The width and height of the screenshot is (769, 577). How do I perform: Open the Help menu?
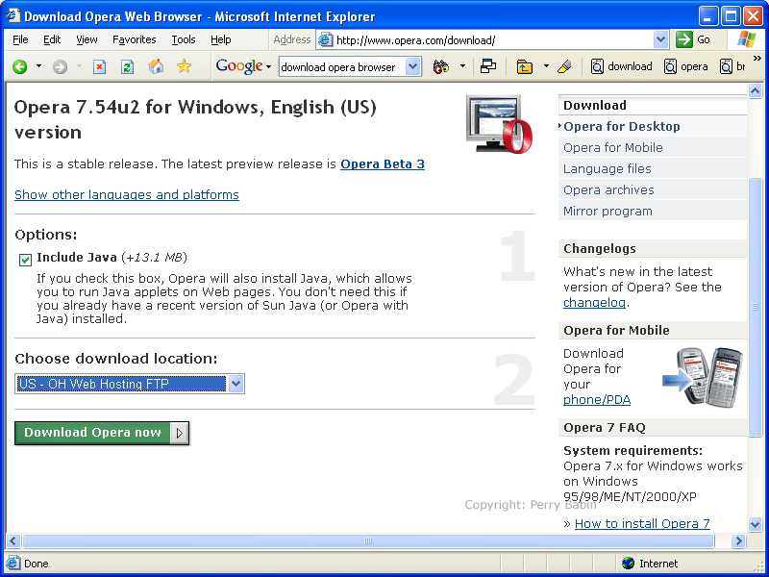pyautogui.click(x=221, y=39)
